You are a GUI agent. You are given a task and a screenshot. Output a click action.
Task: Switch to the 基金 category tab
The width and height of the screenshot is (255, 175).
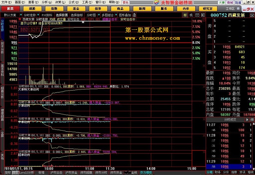(76, 9)
